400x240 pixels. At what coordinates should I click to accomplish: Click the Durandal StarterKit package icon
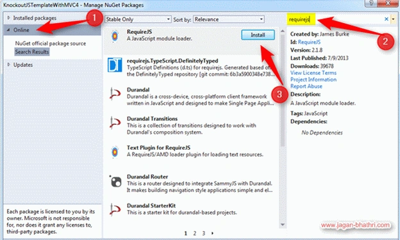point(115,210)
